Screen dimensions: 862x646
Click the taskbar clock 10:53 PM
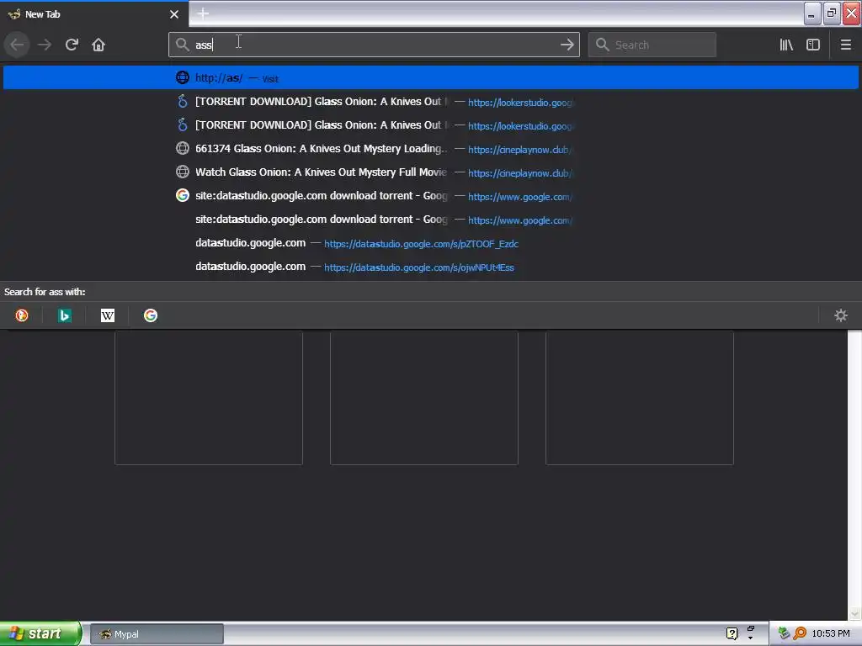[831, 633]
